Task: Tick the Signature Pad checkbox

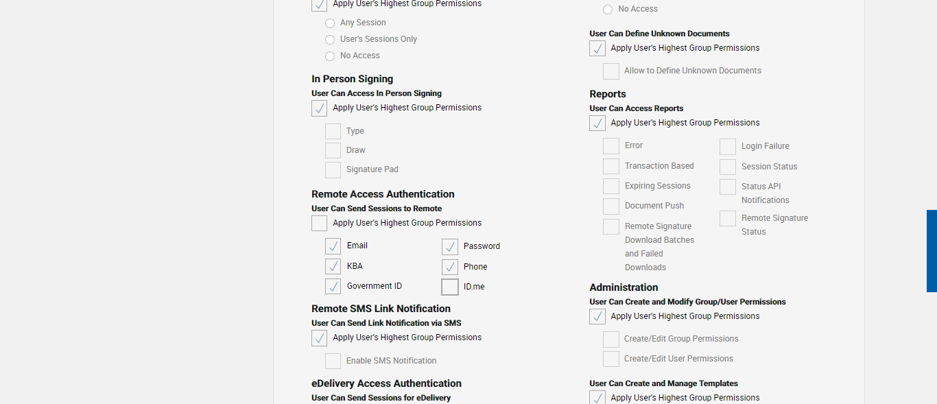Action: click(x=333, y=170)
